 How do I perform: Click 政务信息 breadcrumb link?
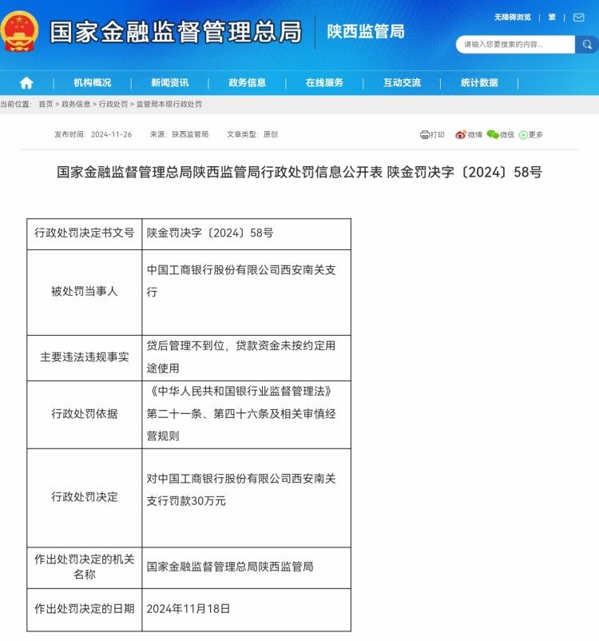[76, 104]
